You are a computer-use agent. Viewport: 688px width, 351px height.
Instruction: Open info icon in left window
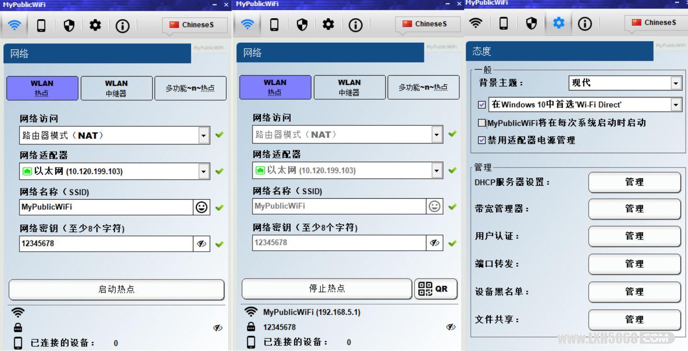pyautogui.click(x=123, y=26)
